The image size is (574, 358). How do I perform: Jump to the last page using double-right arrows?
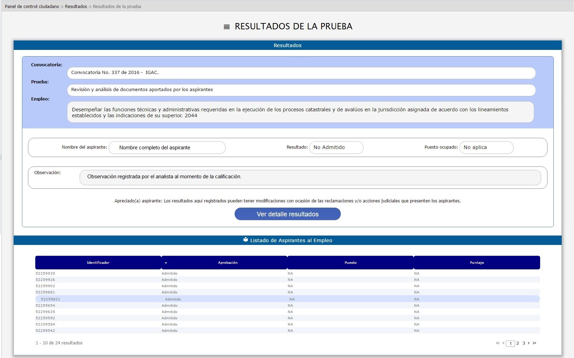coord(535,343)
